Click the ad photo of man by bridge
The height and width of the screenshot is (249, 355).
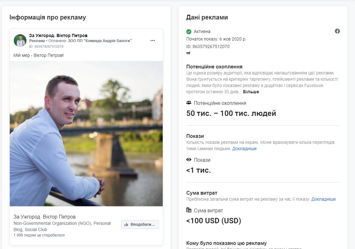coord(86,133)
